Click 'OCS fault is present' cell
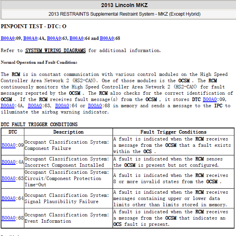The height and width of the screenshot is (236, 236). point(173,218)
